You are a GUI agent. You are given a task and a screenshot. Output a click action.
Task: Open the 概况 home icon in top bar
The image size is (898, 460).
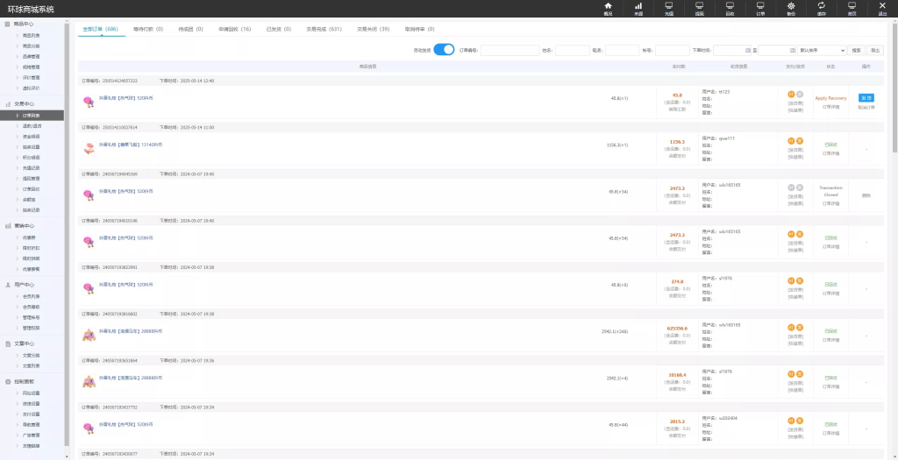(x=608, y=7)
